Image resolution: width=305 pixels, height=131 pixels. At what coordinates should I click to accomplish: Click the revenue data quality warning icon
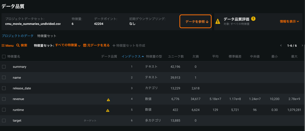tap(108, 100)
